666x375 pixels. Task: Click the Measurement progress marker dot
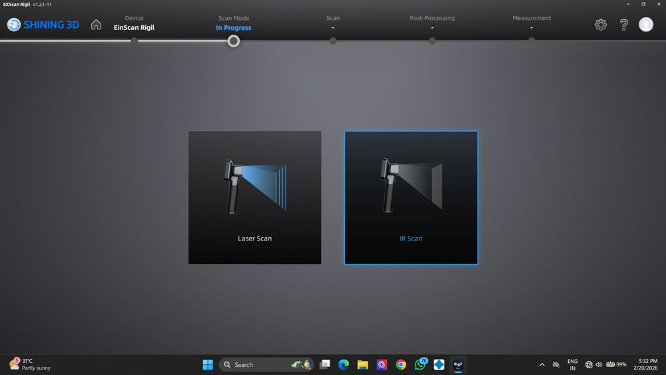pyautogui.click(x=531, y=41)
